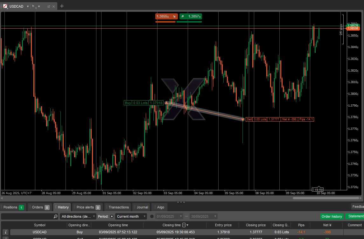Click the green buy price button 1.3857
The height and width of the screenshot is (239, 364).
(190, 16)
